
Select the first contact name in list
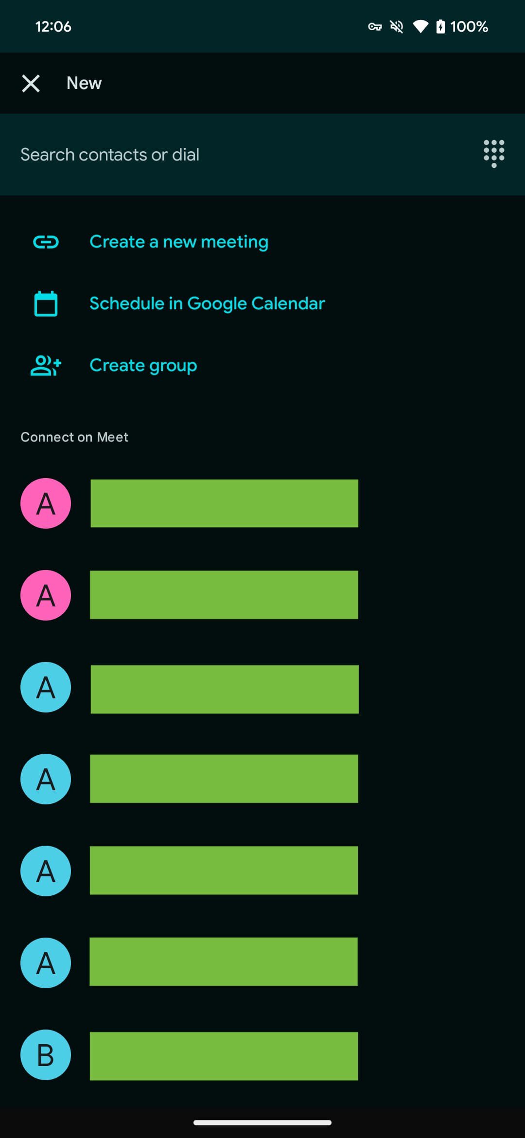[x=224, y=503]
